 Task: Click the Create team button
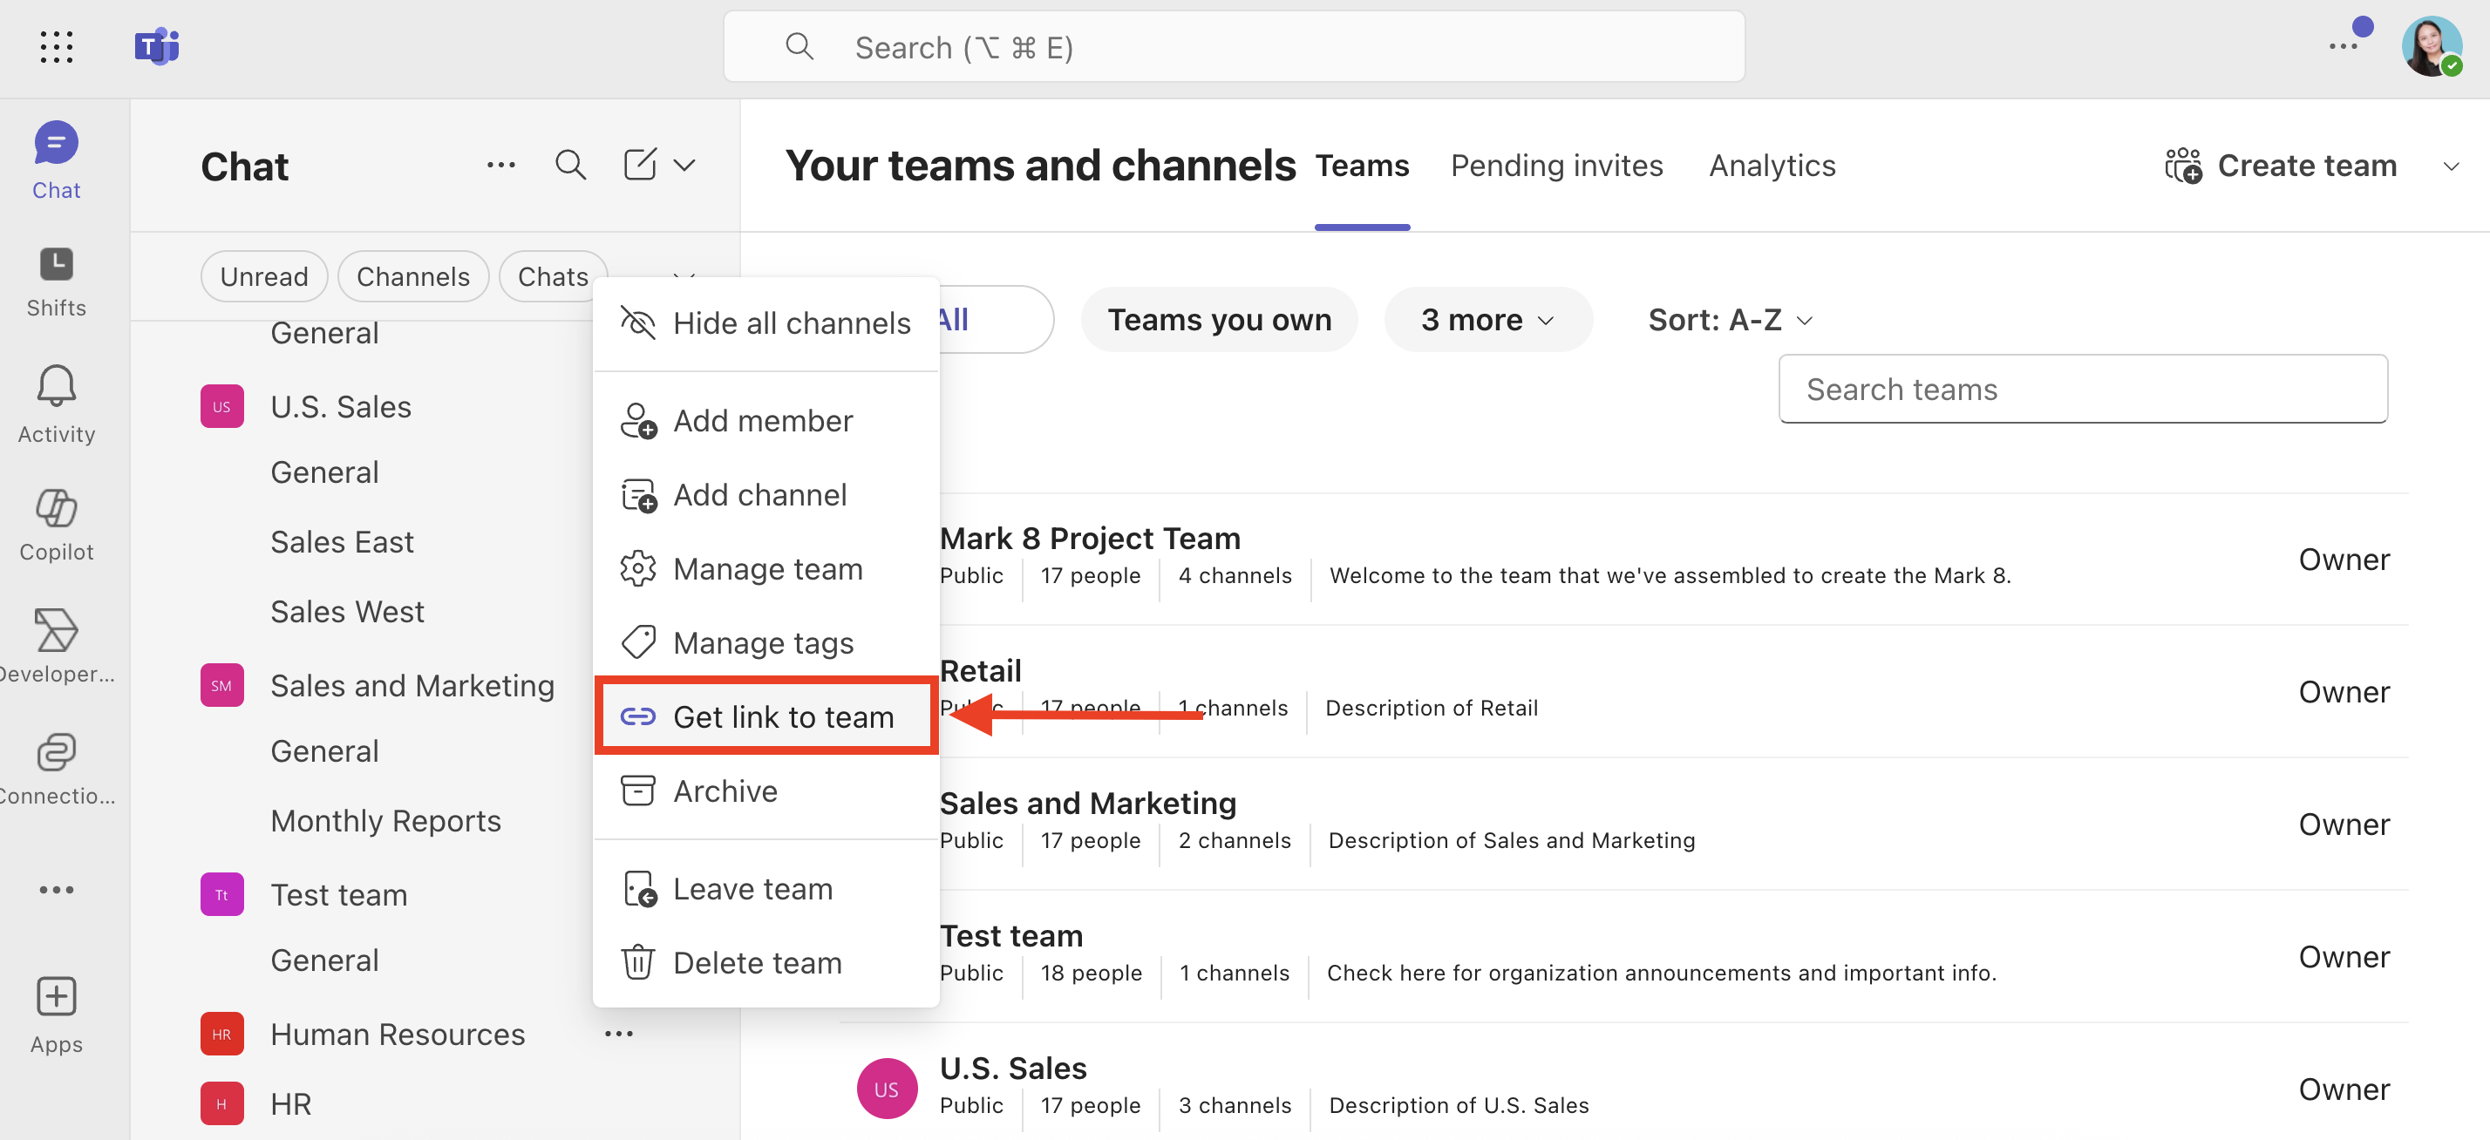click(x=2282, y=166)
